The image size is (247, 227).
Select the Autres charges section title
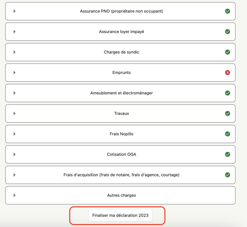pos(121,195)
